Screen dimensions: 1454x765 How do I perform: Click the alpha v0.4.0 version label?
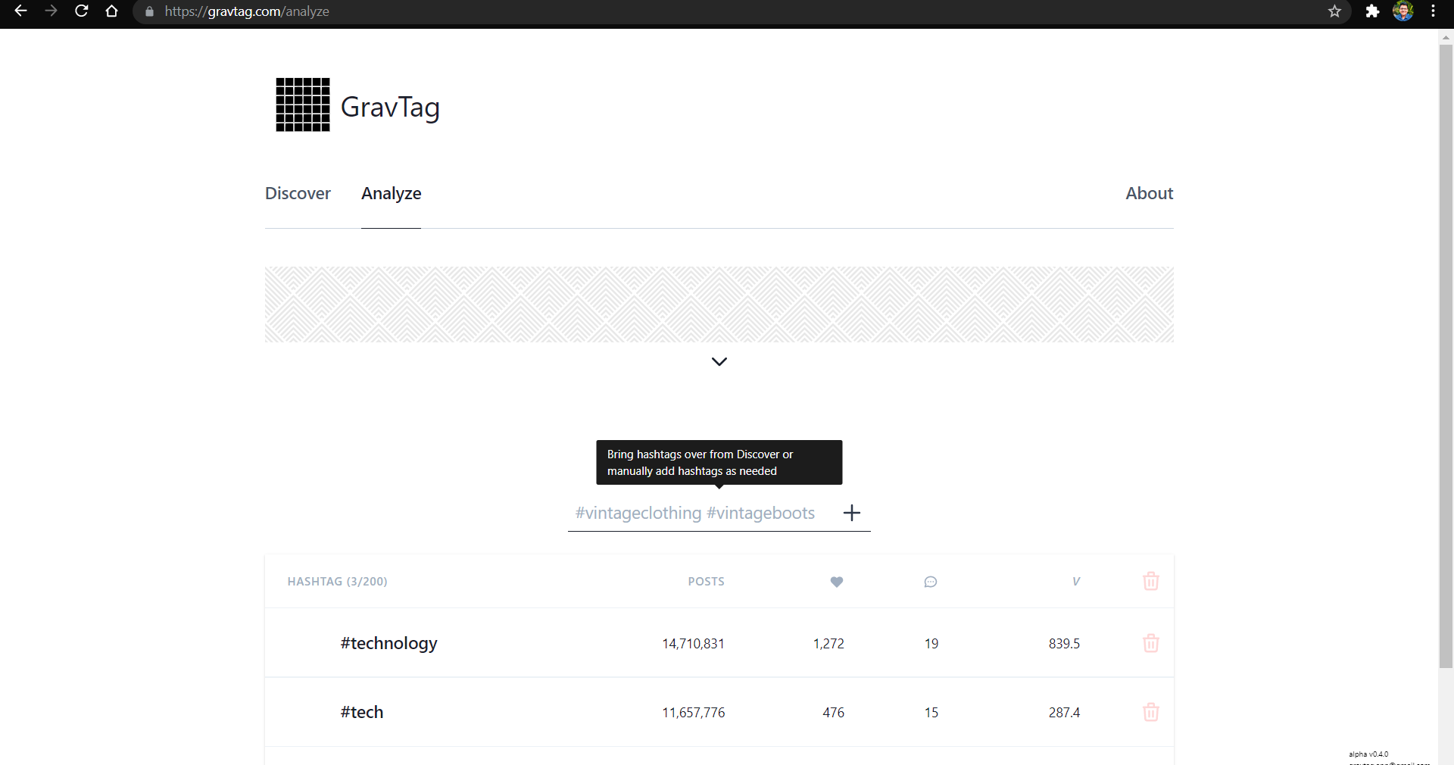click(1368, 754)
